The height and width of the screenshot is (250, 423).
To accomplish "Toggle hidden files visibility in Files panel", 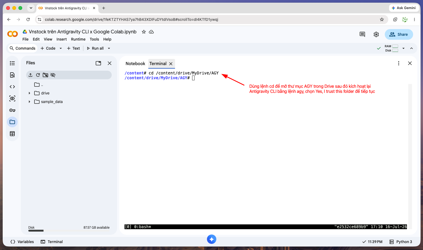I will point(53,75).
